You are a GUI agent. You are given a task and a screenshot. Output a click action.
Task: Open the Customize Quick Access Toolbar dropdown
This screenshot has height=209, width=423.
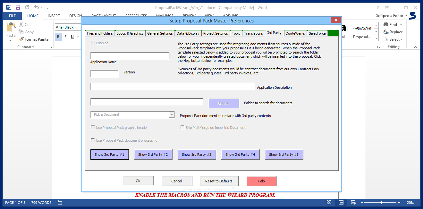(x=48, y=7)
